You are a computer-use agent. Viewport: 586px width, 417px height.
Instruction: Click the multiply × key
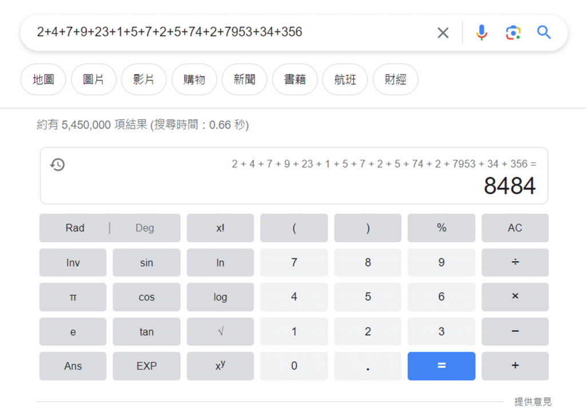pyautogui.click(x=515, y=297)
